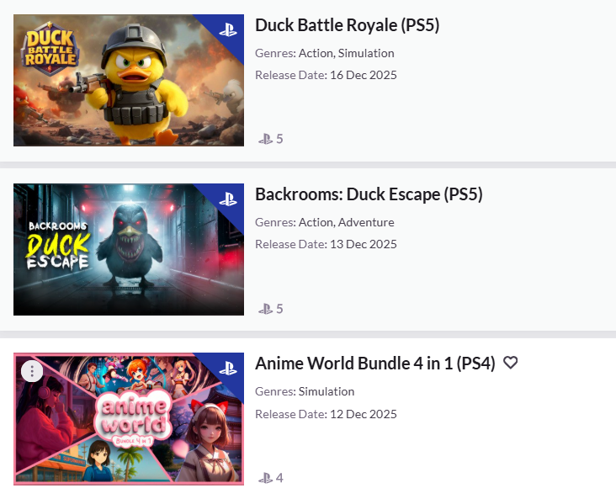Open Backrooms: Duck Escape (PS5) title link
Image resolution: width=616 pixels, height=499 pixels.
369,194
